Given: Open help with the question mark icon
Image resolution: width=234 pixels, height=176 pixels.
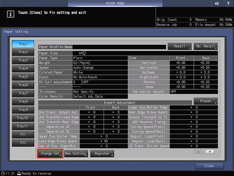Looking at the screenshot, I should (228, 3).
